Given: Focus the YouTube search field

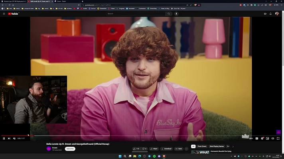Looking at the screenshot, I should pyautogui.click(x=136, y=14).
